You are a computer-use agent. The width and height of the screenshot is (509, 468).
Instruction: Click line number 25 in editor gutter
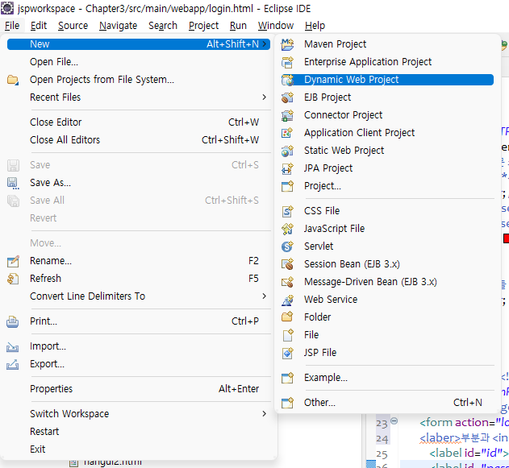point(382,454)
